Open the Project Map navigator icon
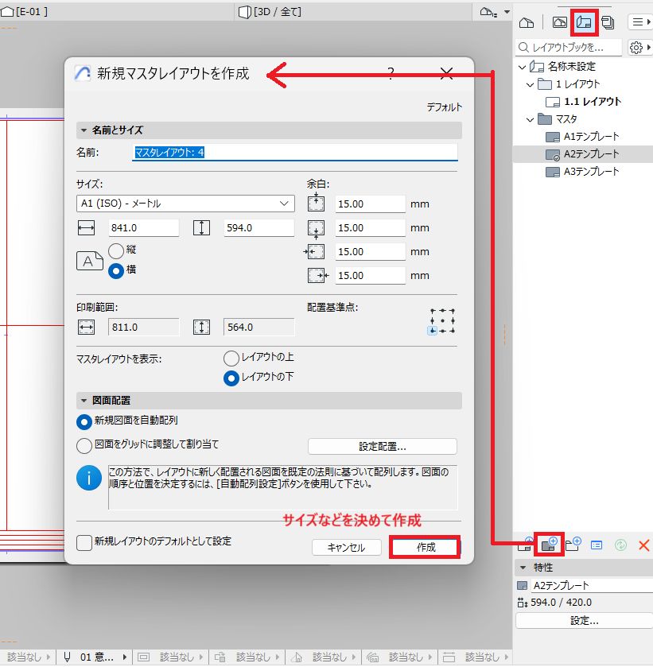Screen dimensions: 653x667 (527, 22)
